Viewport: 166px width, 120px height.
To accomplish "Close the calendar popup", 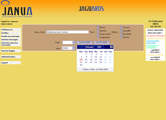I will coord(111,47).
